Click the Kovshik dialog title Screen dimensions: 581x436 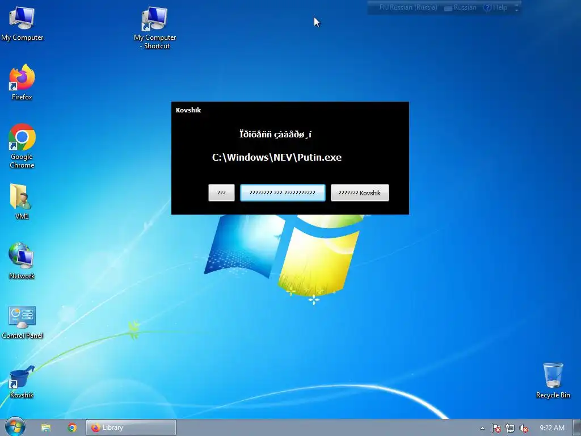(x=188, y=110)
